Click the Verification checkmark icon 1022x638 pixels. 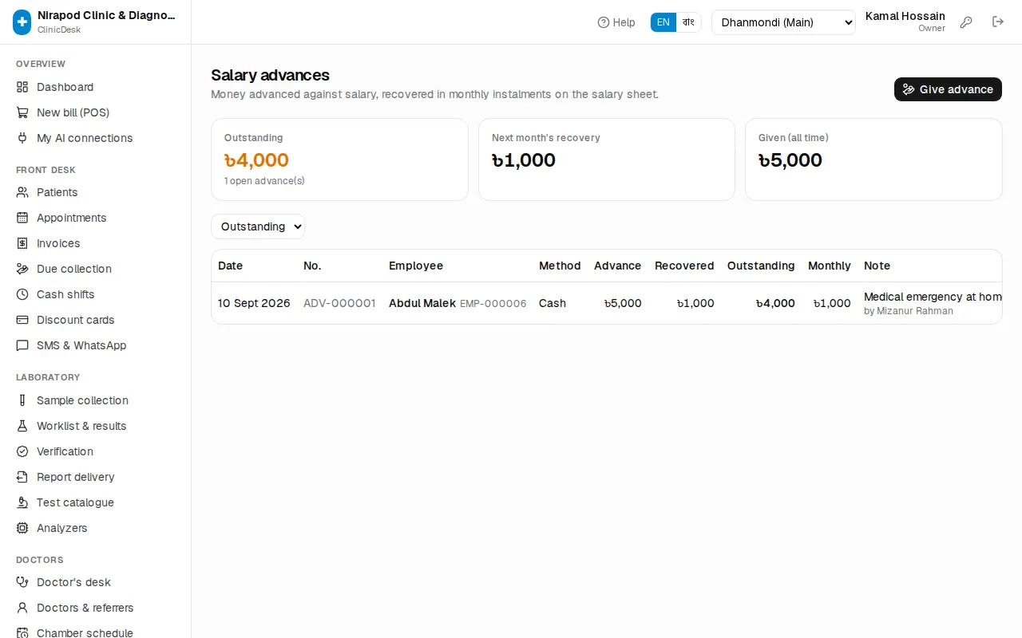[x=22, y=451]
